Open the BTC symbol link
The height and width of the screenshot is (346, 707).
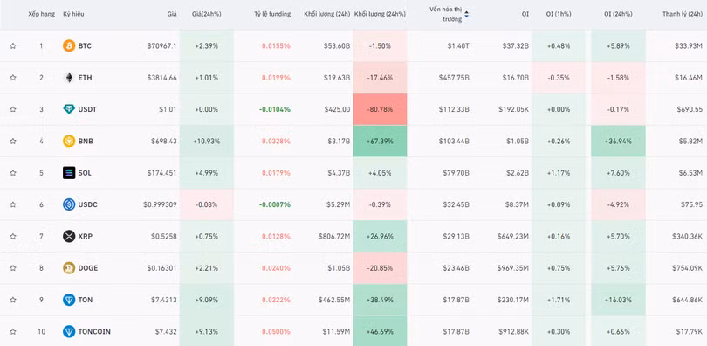(85, 46)
